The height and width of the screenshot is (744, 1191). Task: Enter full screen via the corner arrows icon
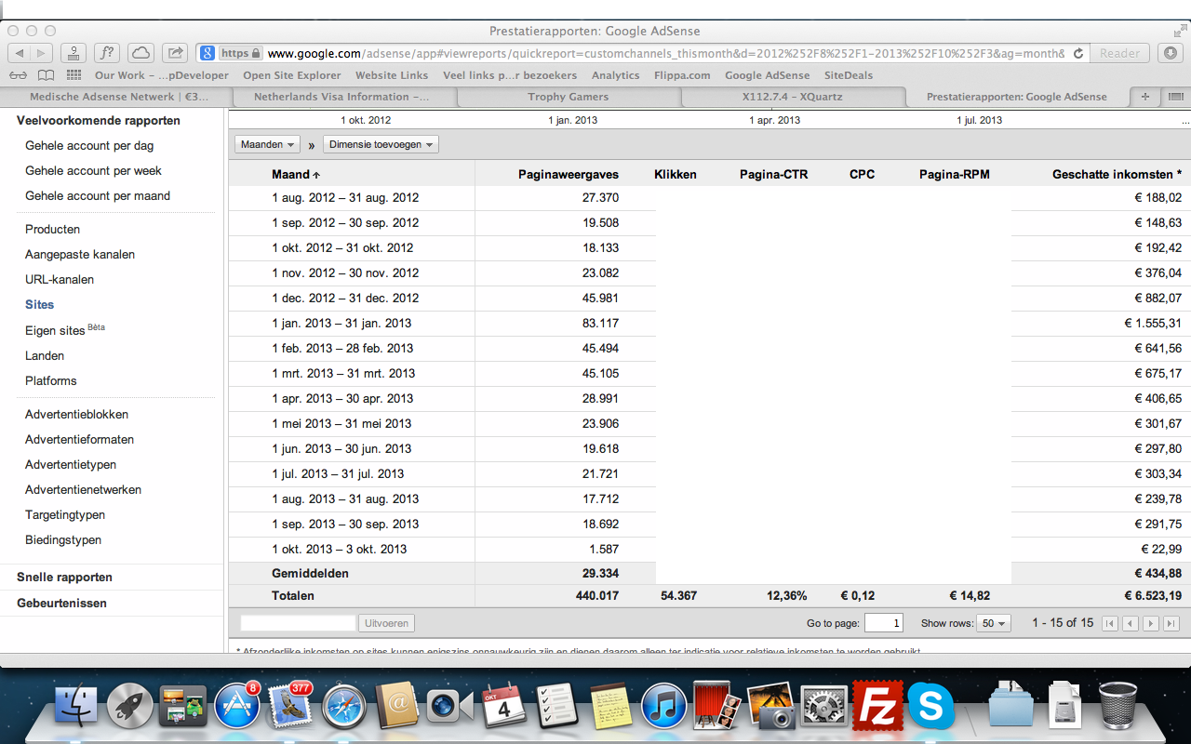(x=1179, y=31)
